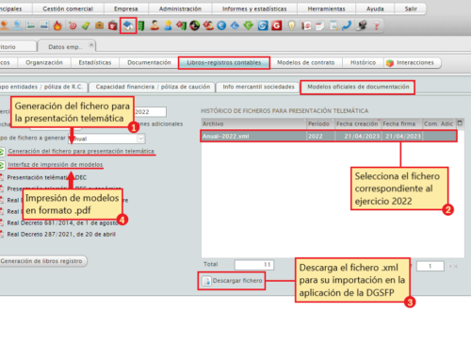Open the Empresa menu
Image resolution: width=471 pixels, height=361 pixels.
[x=126, y=8]
